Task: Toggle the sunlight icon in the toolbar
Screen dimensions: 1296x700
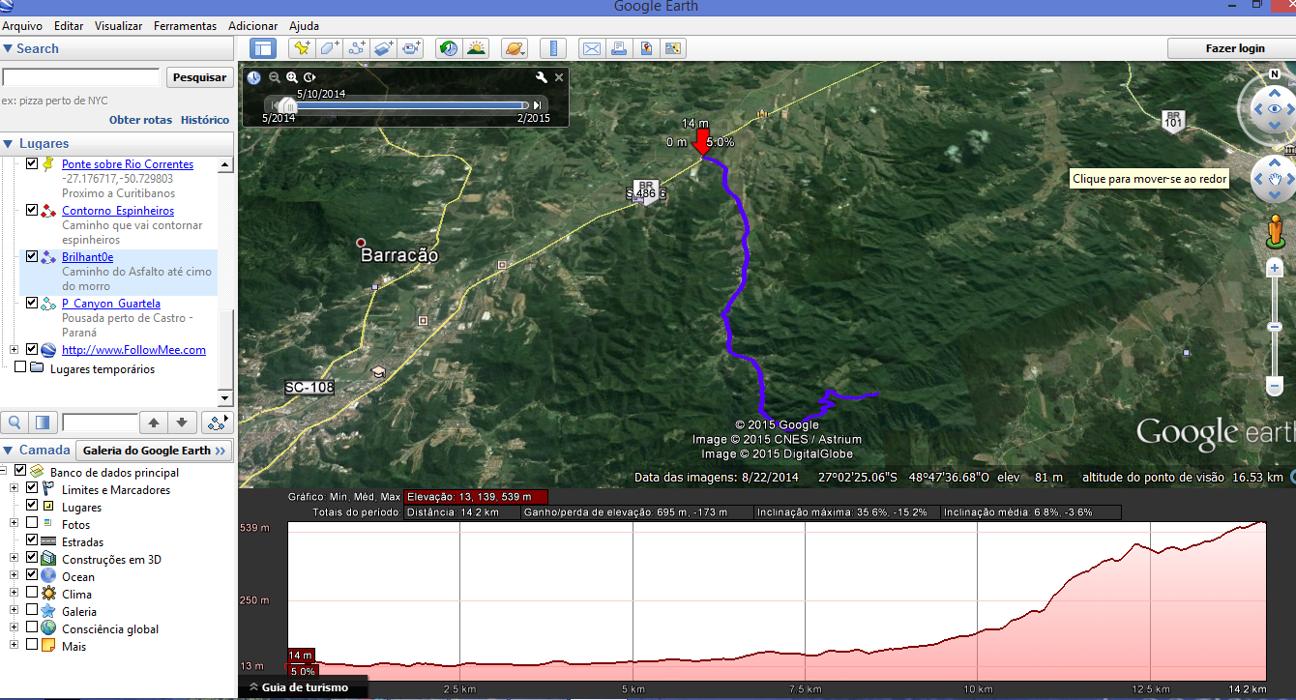Action: pos(476,48)
